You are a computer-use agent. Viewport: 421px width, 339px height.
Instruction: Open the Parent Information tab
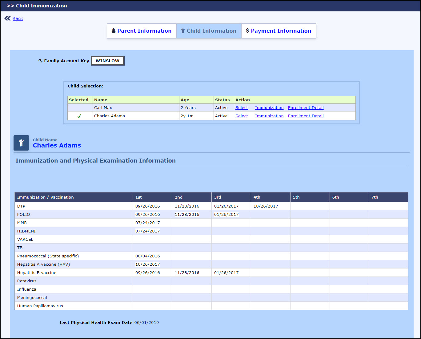(x=144, y=31)
